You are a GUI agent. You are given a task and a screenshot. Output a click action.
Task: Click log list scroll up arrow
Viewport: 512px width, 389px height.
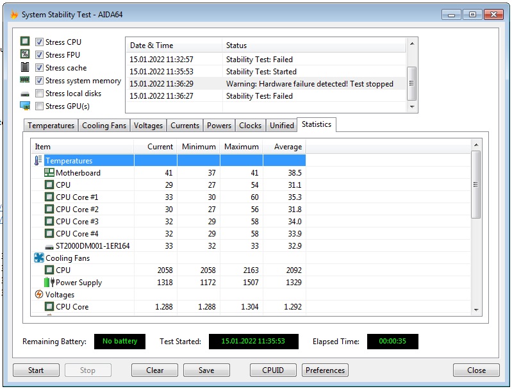pyautogui.click(x=412, y=44)
